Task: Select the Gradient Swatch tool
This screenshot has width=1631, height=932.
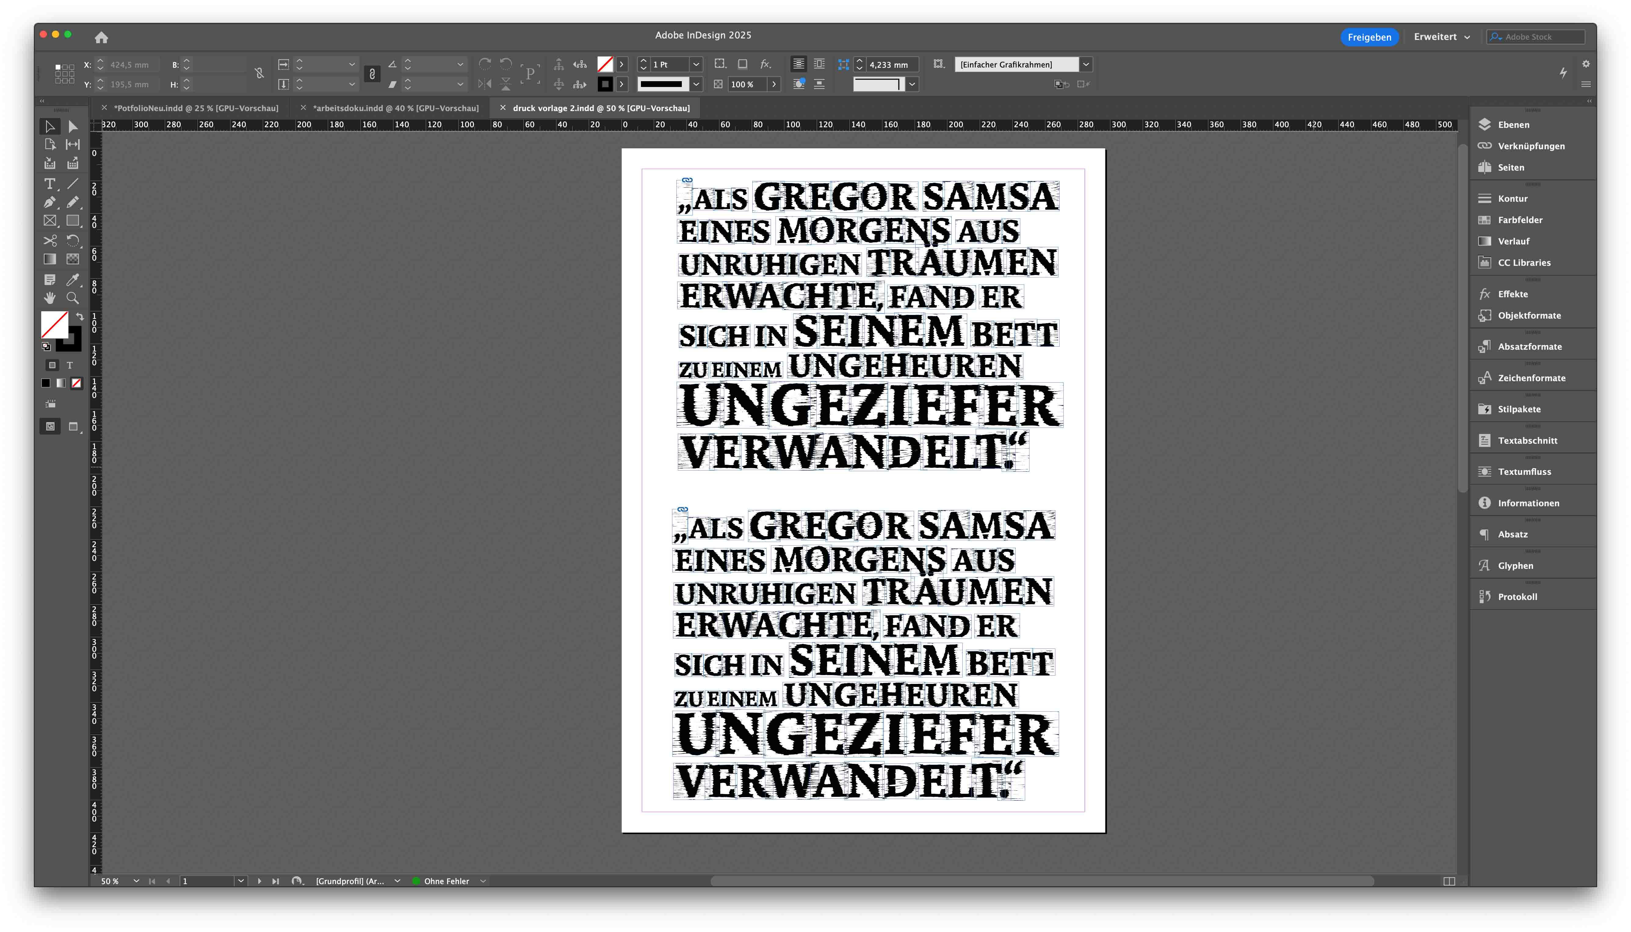Action: click(x=50, y=259)
